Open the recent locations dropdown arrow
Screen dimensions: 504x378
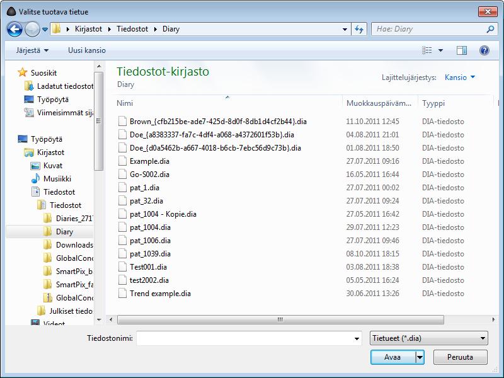tap(45, 29)
